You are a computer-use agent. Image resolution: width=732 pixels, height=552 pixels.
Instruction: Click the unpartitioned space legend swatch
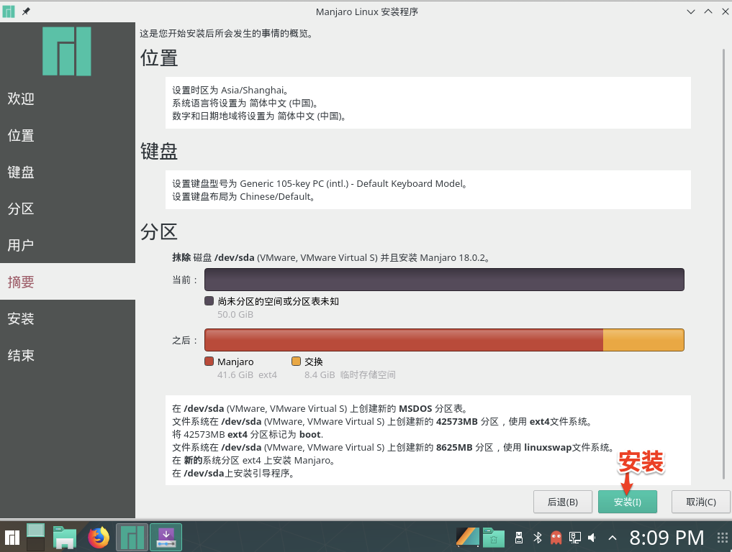click(209, 300)
